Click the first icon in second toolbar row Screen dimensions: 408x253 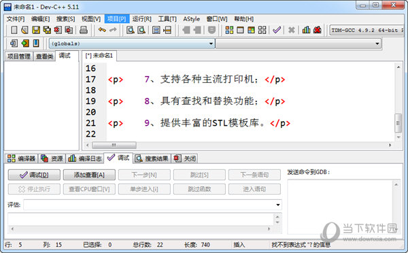tap(14, 43)
